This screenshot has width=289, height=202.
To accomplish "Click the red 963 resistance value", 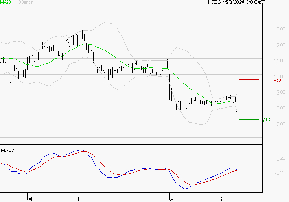I will (x=277, y=80).
